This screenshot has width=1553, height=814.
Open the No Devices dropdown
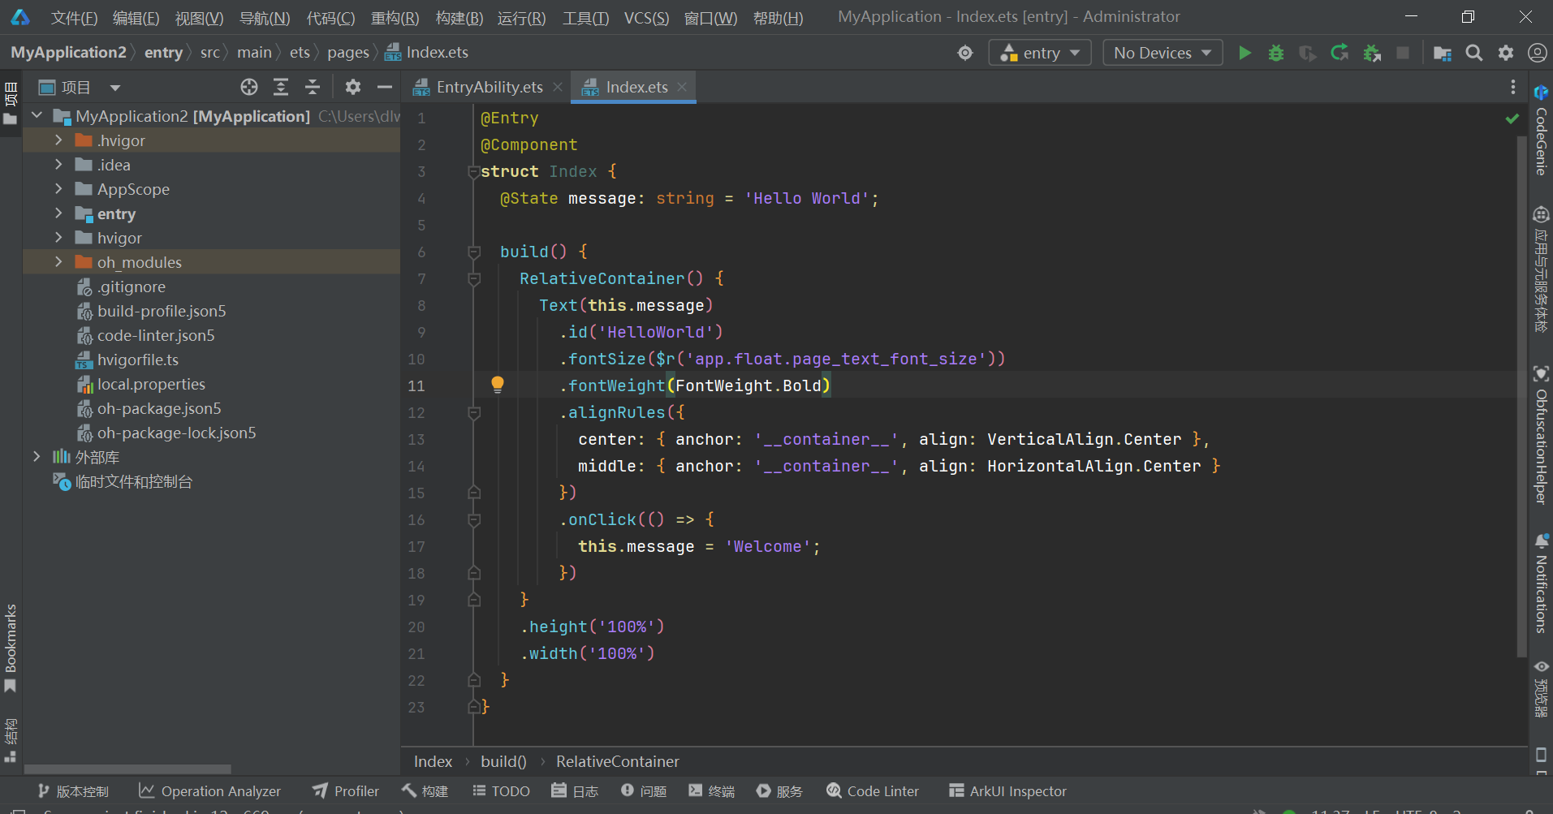(x=1163, y=53)
